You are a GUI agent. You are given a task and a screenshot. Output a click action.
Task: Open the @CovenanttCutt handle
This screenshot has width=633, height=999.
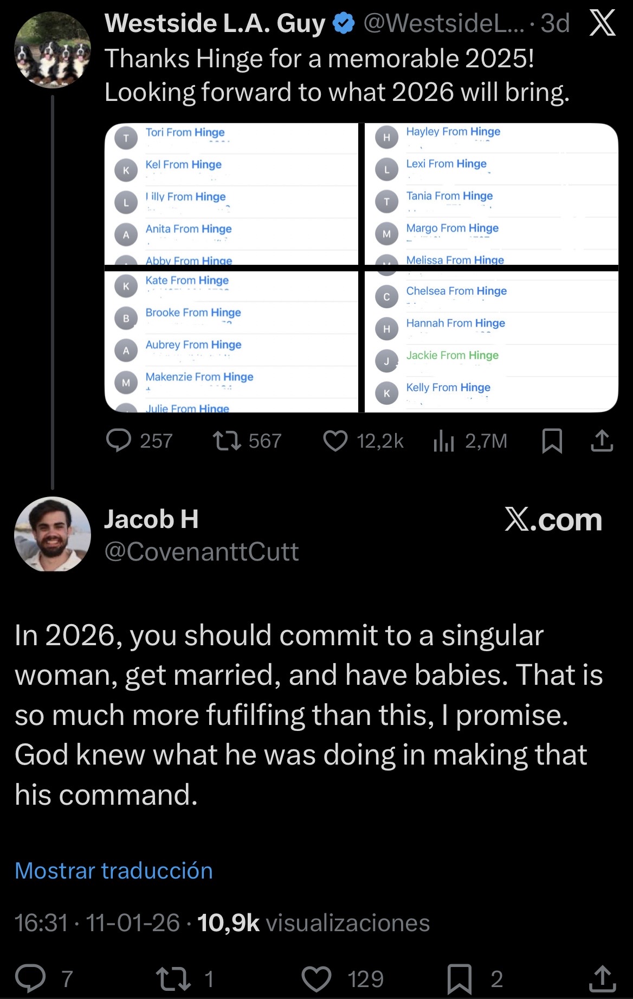tap(201, 552)
